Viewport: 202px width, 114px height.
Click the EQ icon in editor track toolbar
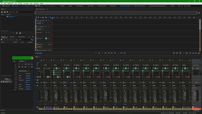[x=43, y=17]
